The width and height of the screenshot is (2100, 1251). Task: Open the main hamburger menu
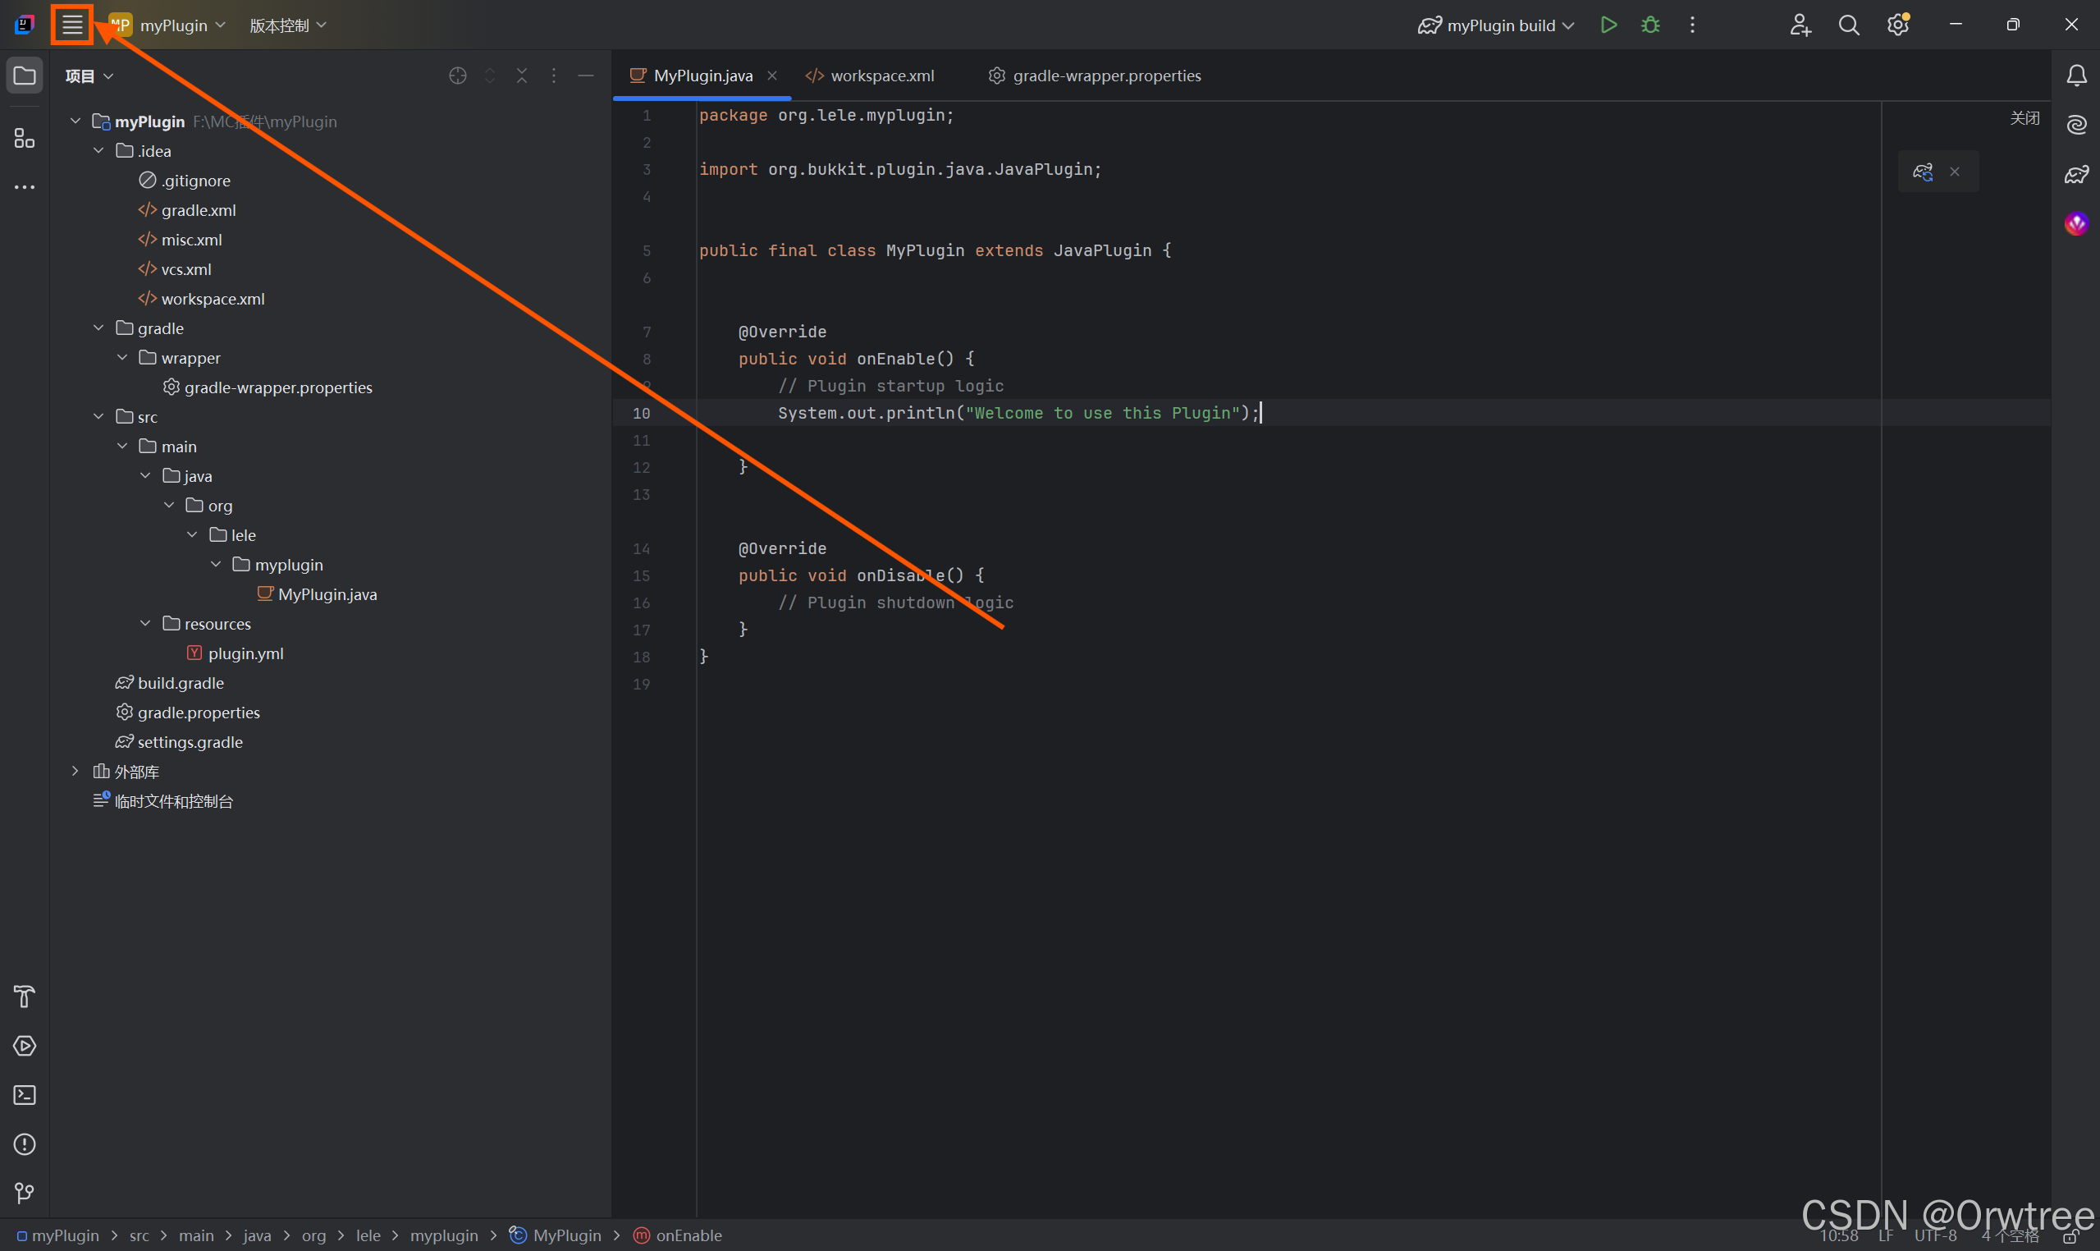pyautogui.click(x=72, y=25)
